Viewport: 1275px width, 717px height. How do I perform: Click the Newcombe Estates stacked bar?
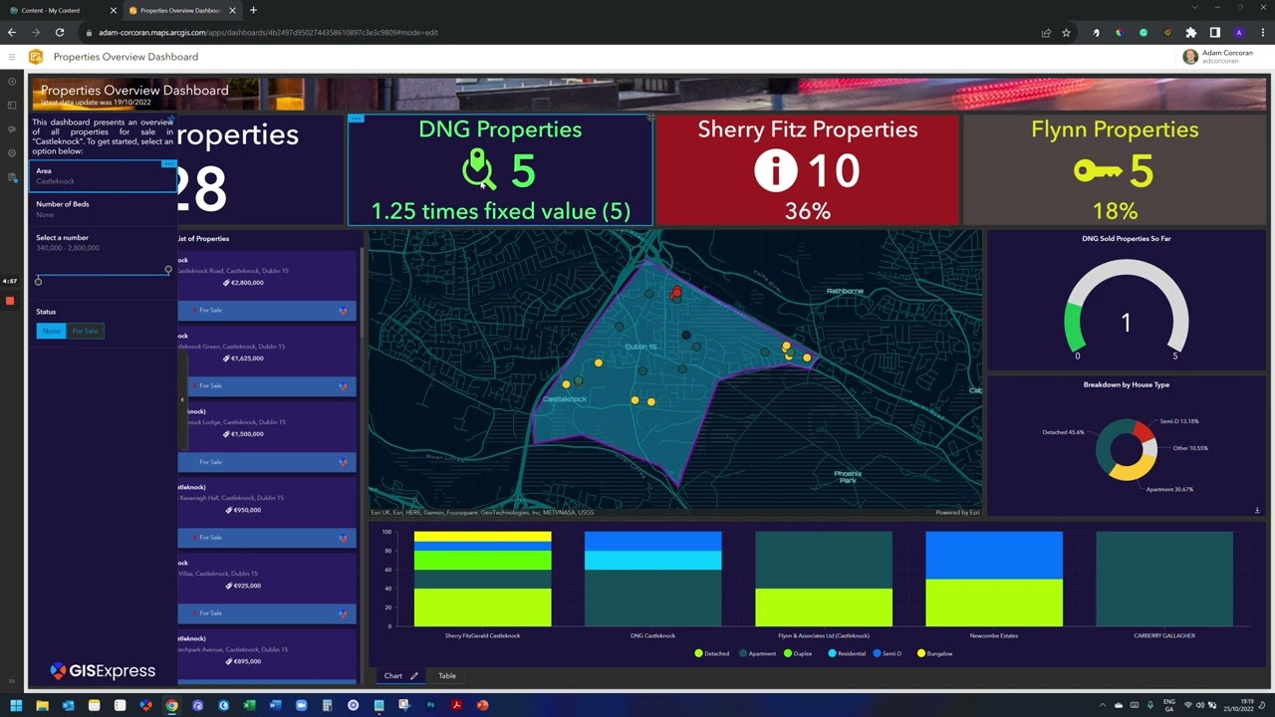point(994,579)
